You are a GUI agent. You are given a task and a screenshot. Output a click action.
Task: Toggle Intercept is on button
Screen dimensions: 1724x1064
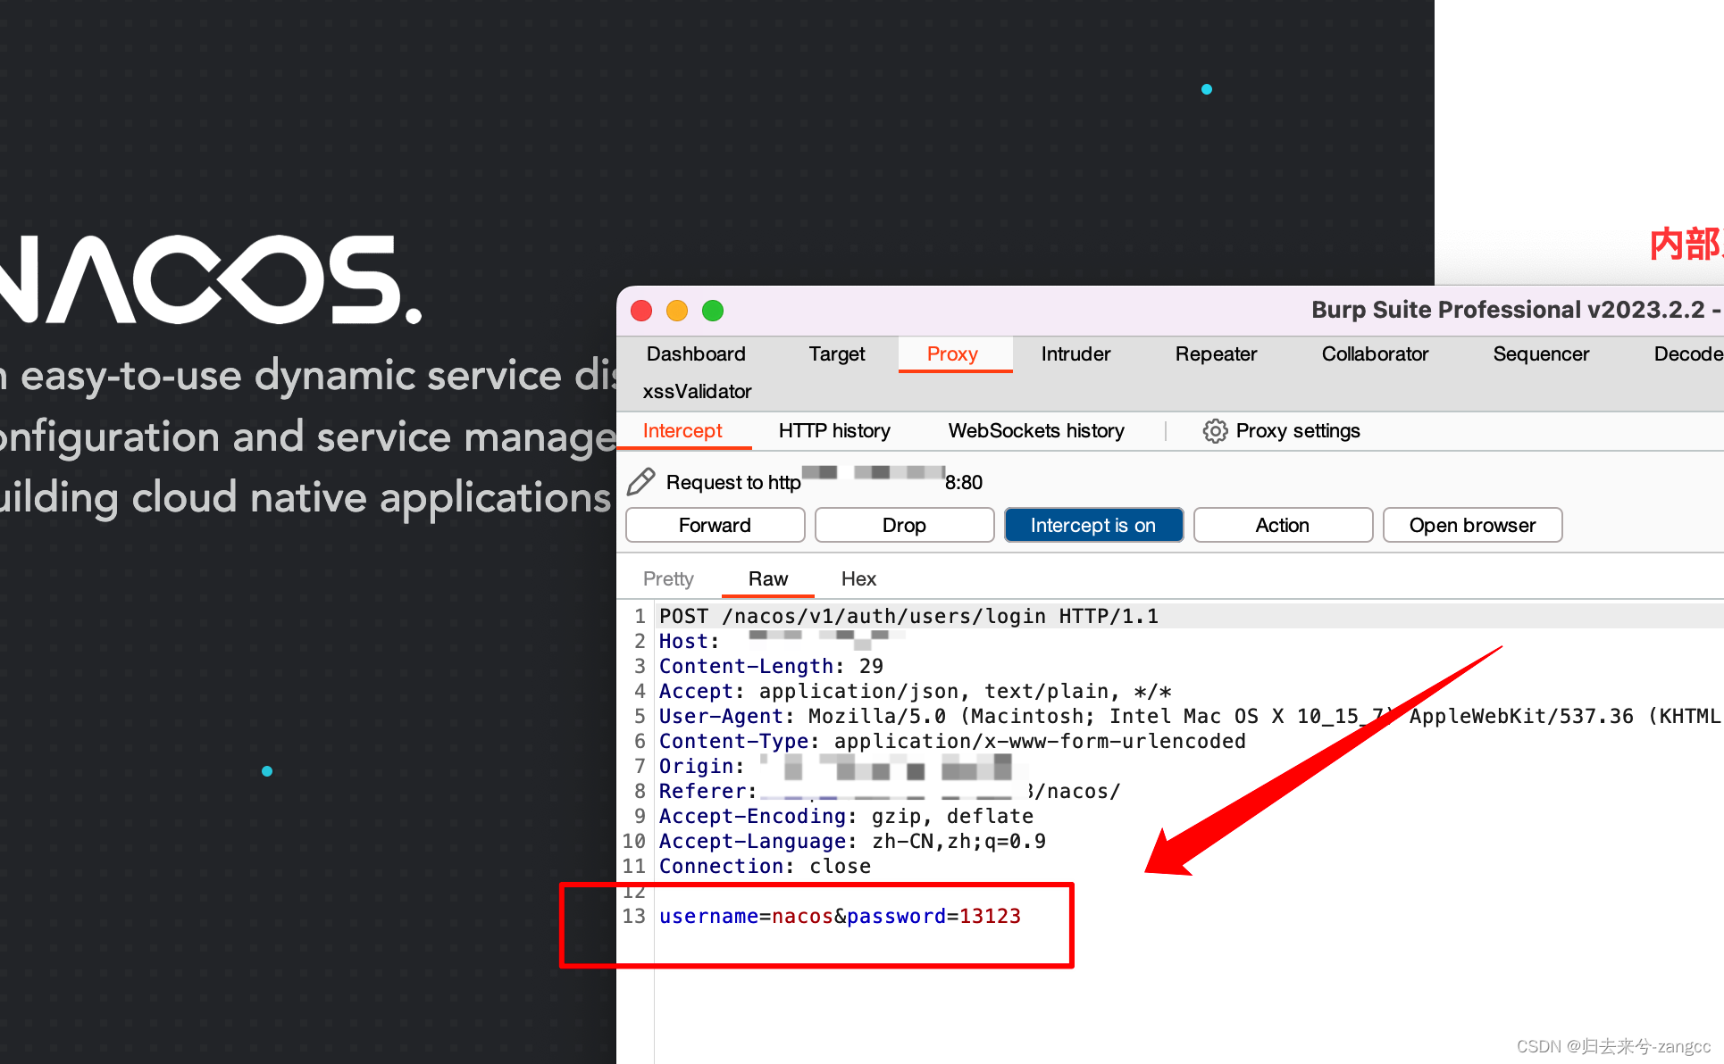(x=1091, y=525)
